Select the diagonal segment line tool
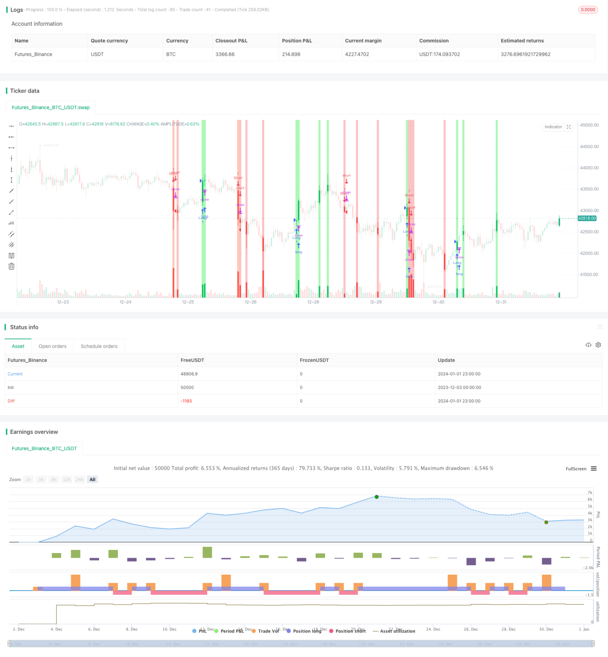The height and width of the screenshot is (657, 608). click(11, 212)
